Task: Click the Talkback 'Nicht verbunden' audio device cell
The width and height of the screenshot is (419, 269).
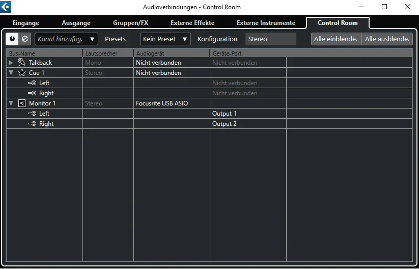Action: [x=172, y=63]
